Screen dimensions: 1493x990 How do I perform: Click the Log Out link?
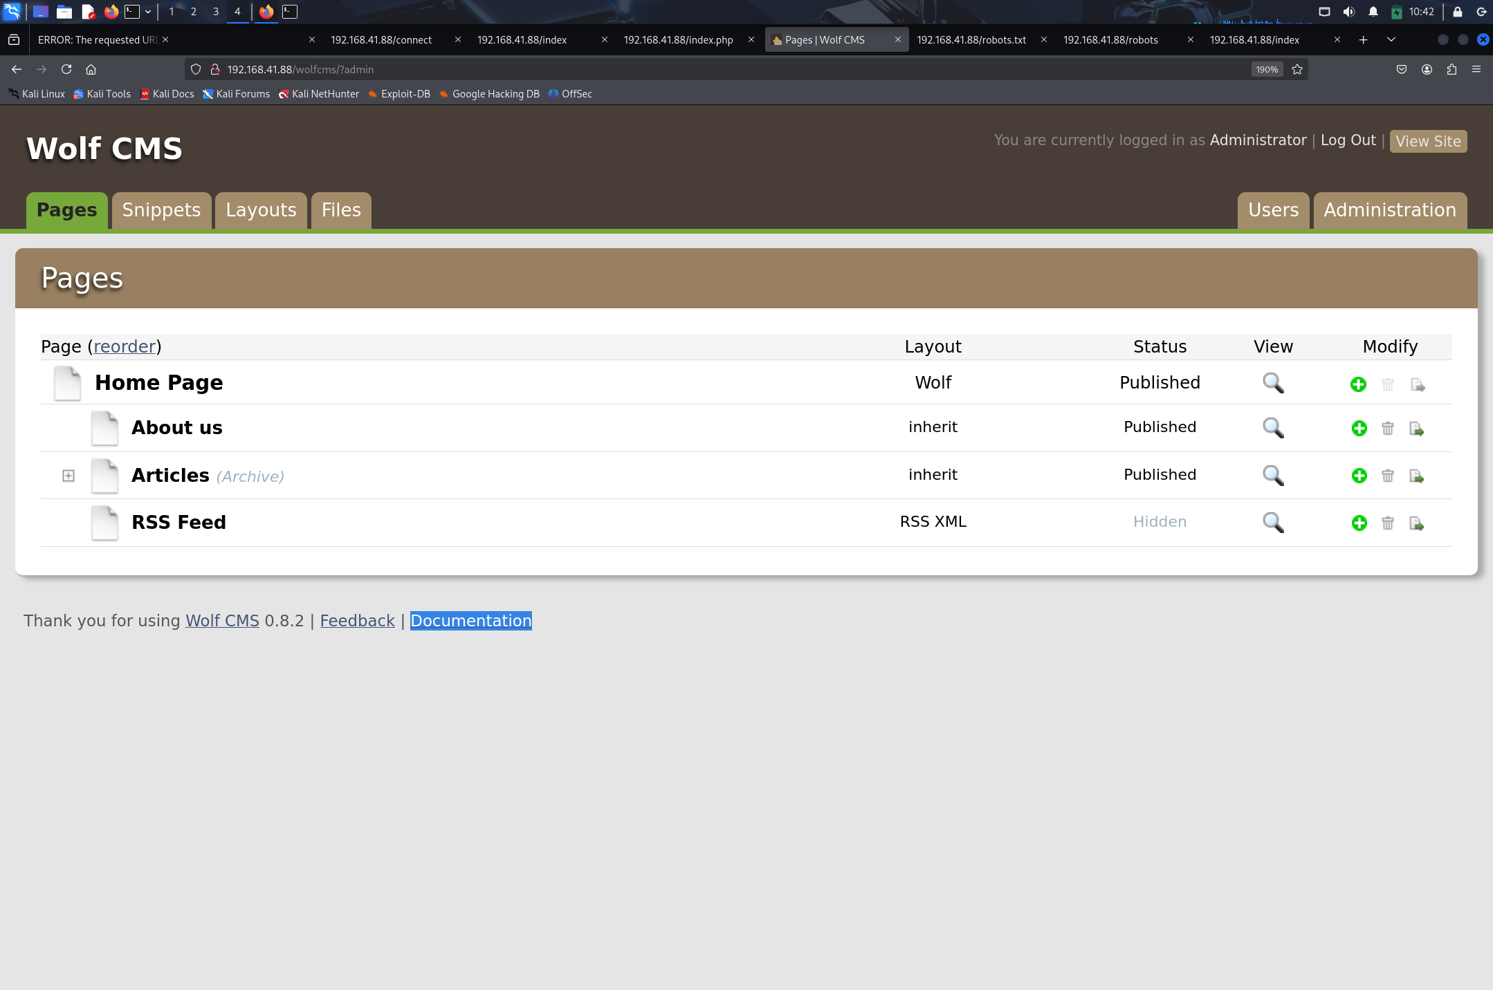(1348, 140)
